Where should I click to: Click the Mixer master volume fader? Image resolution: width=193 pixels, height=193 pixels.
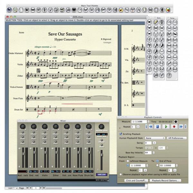pyautogui.click(x=102, y=155)
